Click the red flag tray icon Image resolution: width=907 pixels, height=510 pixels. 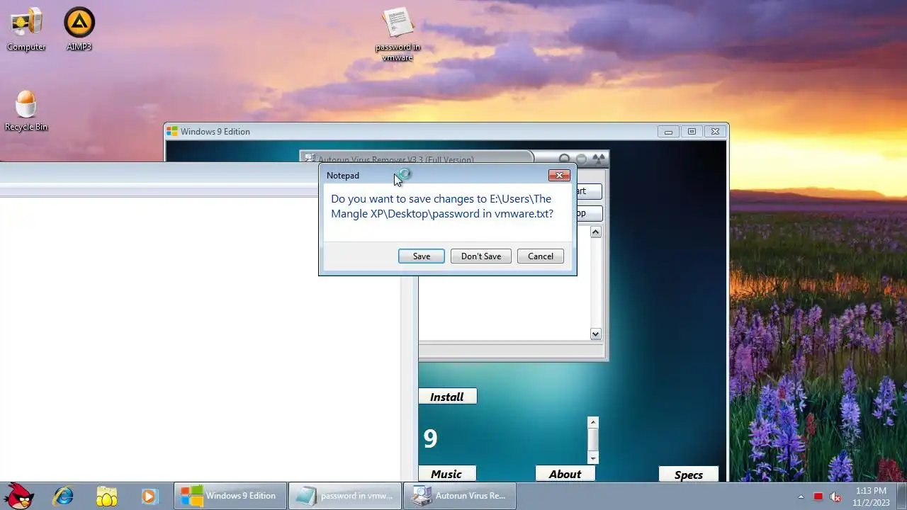point(818,497)
